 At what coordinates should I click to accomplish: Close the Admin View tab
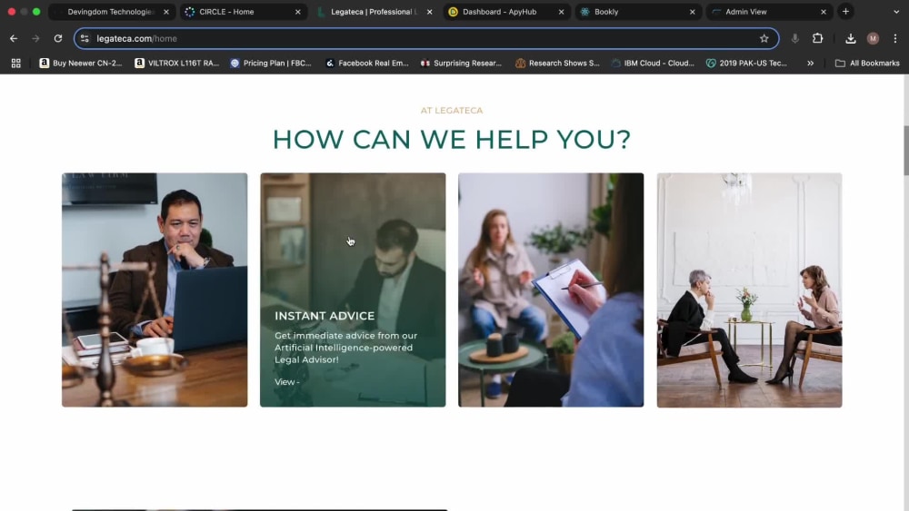tap(824, 12)
